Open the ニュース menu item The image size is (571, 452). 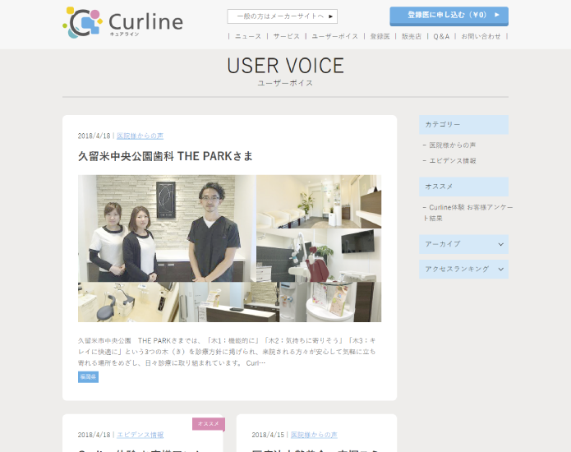[x=248, y=36]
